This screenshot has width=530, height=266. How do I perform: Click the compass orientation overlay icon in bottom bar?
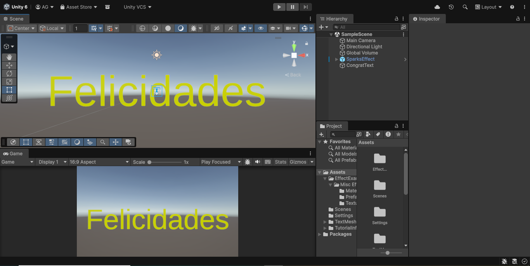coord(13,142)
